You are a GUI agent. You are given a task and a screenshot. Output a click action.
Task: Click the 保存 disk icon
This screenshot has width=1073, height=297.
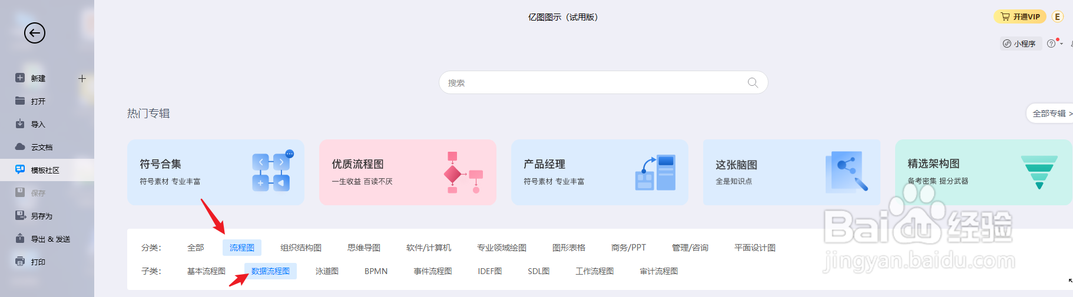(x=20, y=192)
